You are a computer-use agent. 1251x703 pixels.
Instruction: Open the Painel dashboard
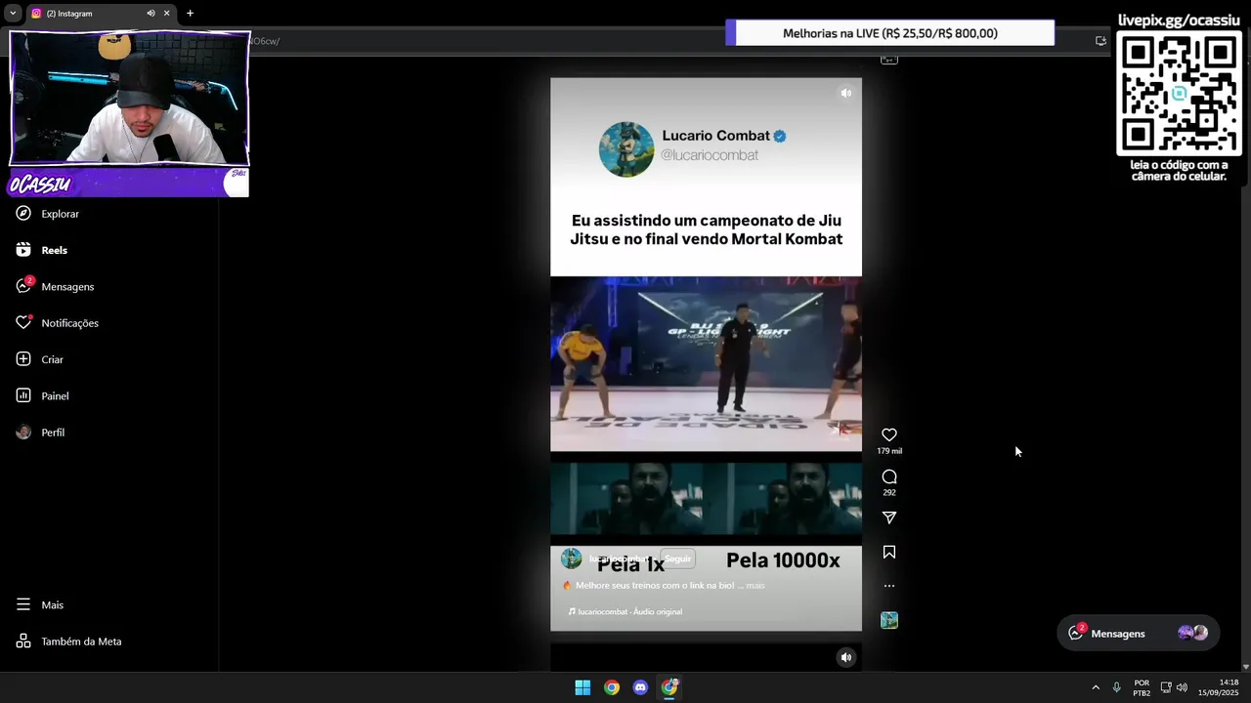[42, 395]
